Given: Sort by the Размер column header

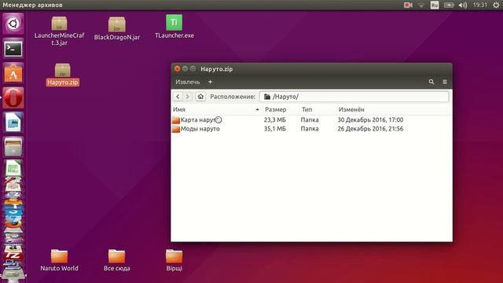Looking at the screenshot, I should (x=281, y=110).
